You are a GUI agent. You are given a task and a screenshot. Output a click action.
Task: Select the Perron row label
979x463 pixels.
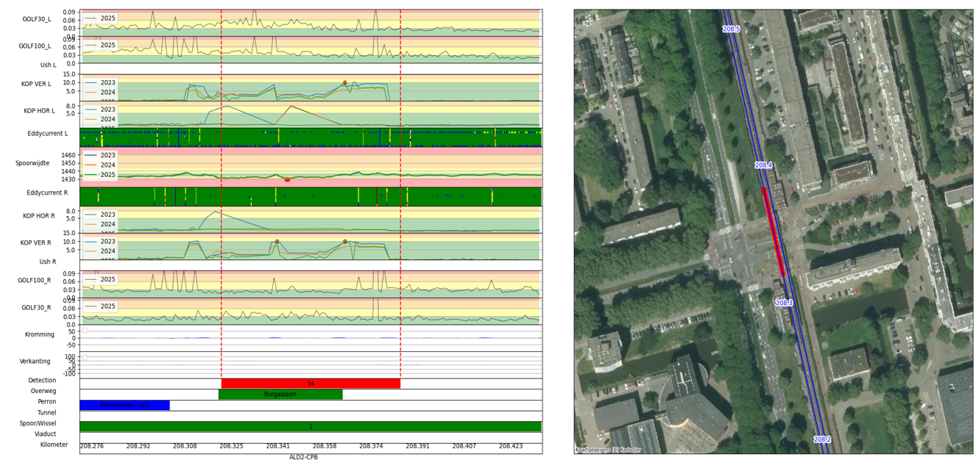pos(46,403)
